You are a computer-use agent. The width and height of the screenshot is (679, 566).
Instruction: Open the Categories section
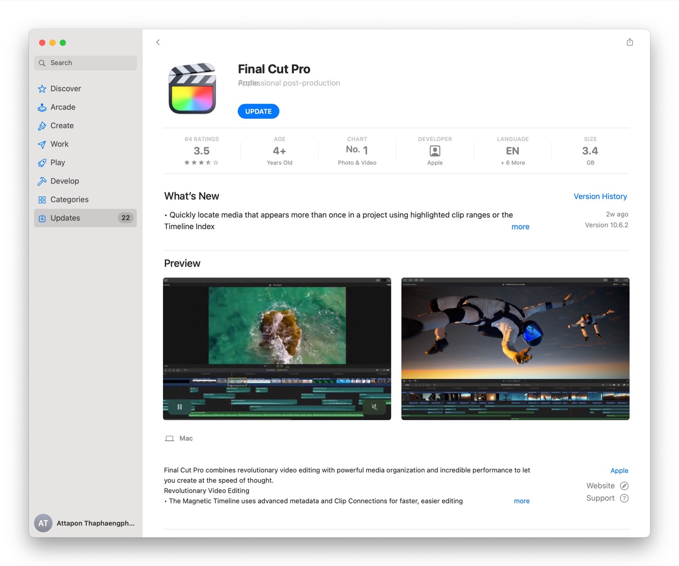click(85, 200)
